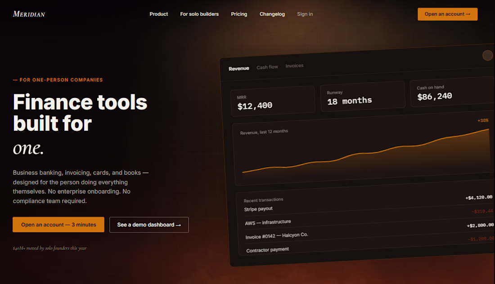This screenshot has width=495, height=284.
Task: Click header Open an account button
Action: pos(447,14)
